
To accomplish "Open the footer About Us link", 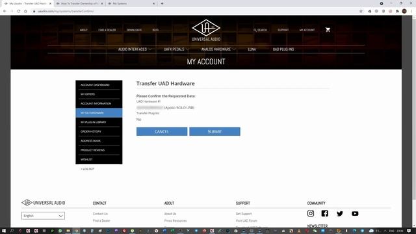I will tap(170, 214).
